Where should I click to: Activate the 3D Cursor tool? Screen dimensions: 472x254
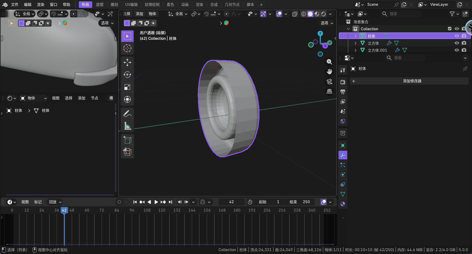tap(127, 48)
